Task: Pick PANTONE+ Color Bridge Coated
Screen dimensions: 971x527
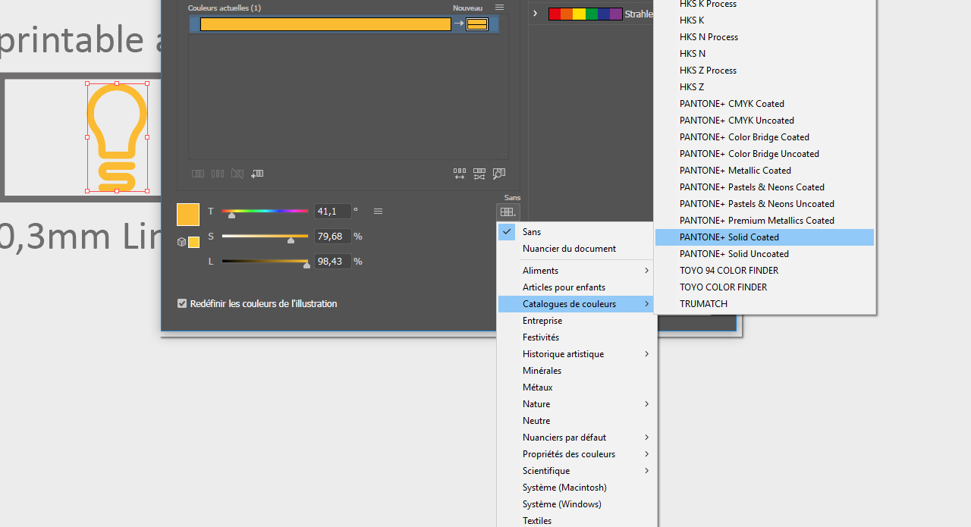Action: click(x=765, y=137)
